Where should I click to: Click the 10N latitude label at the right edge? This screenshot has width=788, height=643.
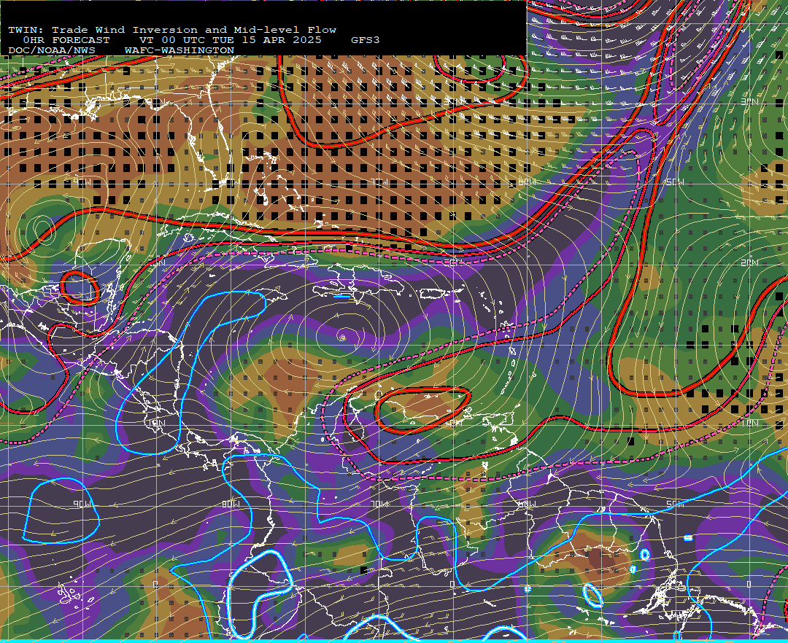(749, 423)
